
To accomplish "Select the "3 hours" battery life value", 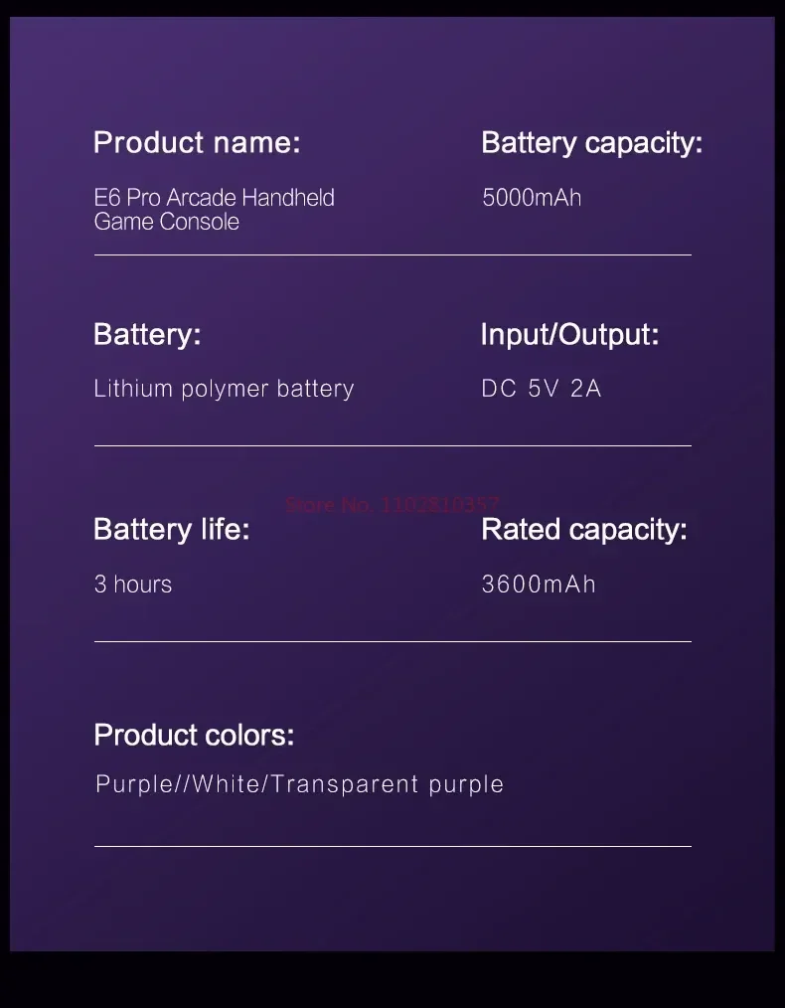I will click(x=133, y=585).
